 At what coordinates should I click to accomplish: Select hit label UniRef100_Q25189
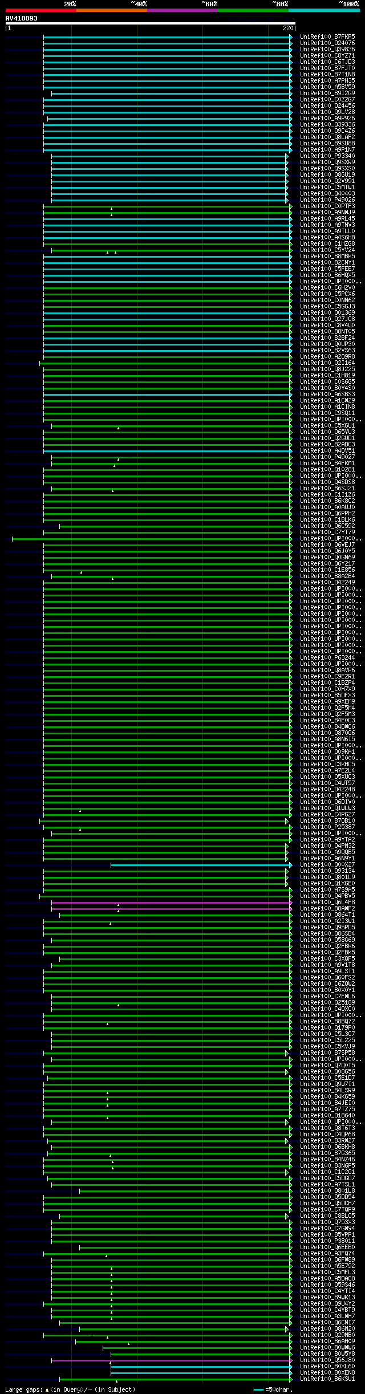327,1003
